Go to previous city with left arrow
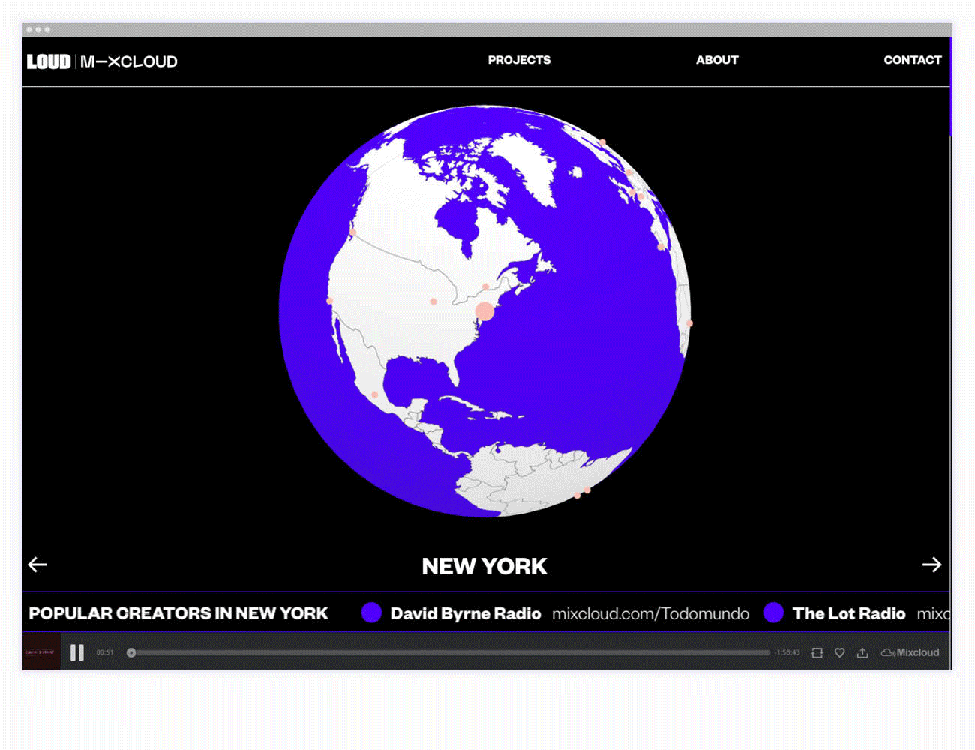975x750 pixels. [37, 565]
